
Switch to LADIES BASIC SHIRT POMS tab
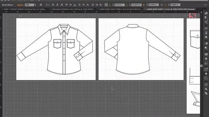tap(121, 9)
